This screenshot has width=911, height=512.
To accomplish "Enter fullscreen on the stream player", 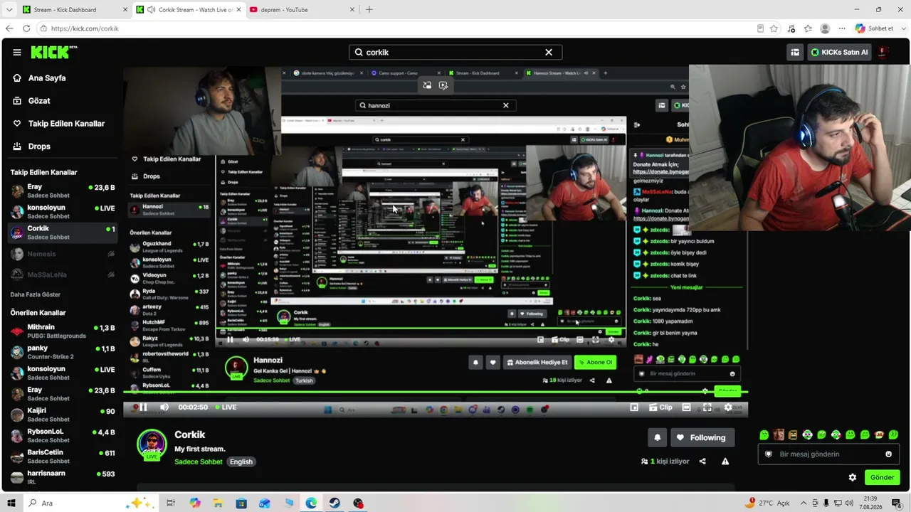I will tap(707, 407).
